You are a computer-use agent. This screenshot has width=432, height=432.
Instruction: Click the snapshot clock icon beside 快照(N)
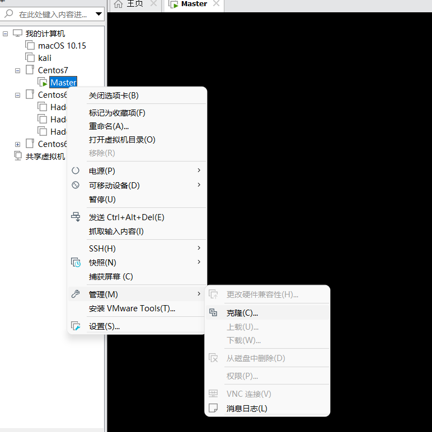[x=76, y=262]
